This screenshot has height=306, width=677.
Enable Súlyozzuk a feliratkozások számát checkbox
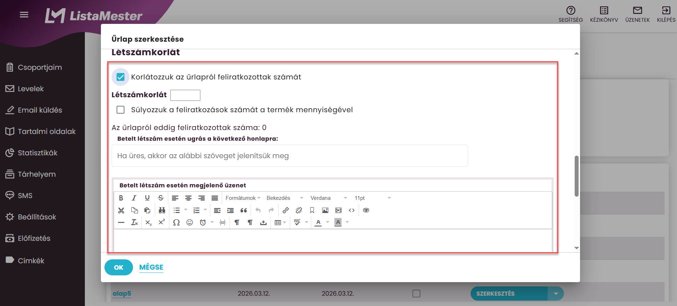tap(120, 110)
